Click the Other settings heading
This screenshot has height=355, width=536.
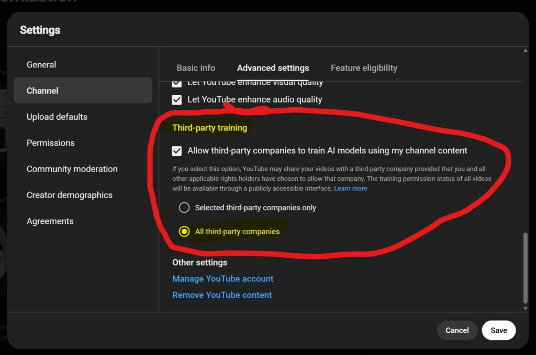199,262
